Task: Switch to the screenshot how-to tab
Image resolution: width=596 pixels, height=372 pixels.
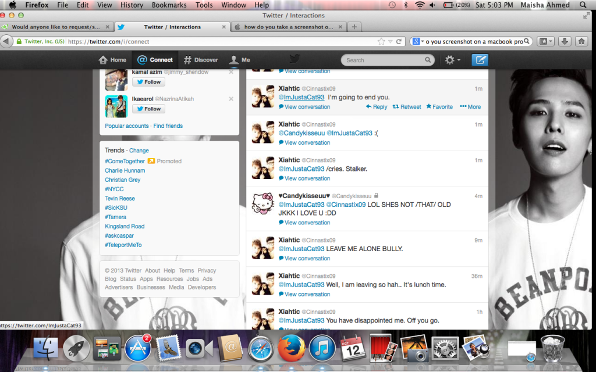Action: click(x=288, y=26)
